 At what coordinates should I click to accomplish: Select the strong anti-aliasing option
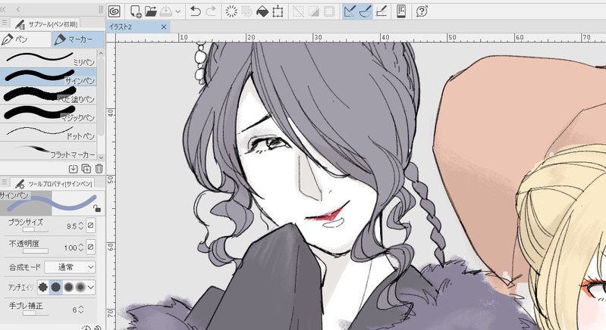(80, 287)
